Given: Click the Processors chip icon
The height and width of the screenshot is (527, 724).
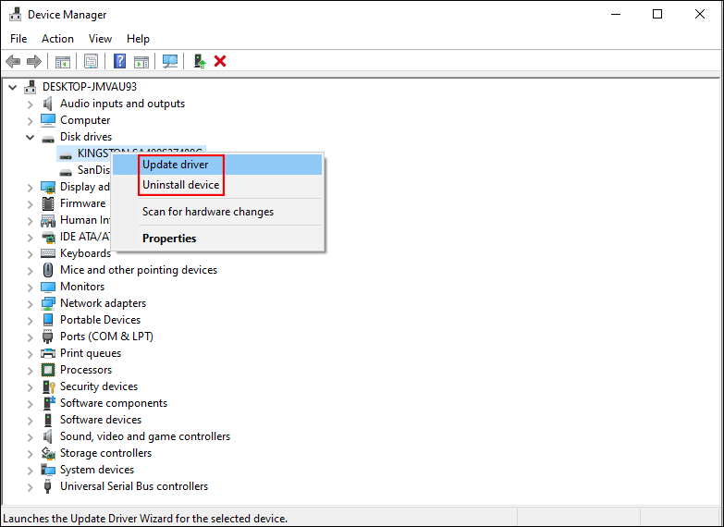Looking at the screenshot, I should click(x=48, y=370).
